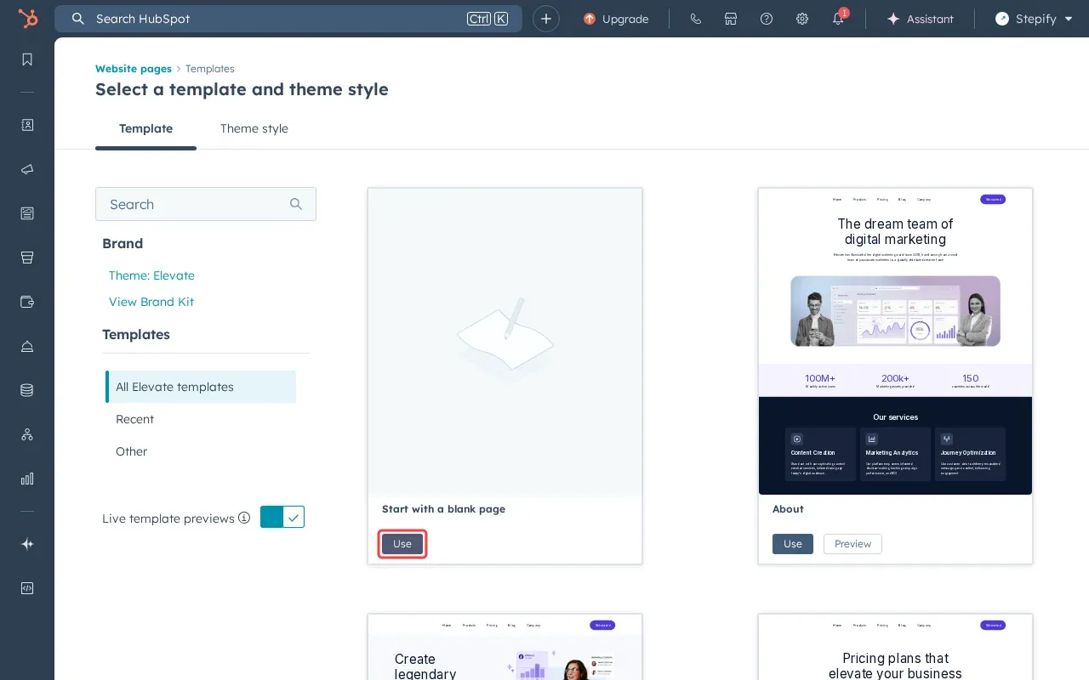
Task: Select the Template tab
Action: click(x=145, y=128)
